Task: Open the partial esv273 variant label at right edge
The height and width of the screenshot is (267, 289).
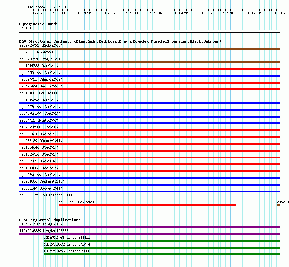Action: pos(283,202)
